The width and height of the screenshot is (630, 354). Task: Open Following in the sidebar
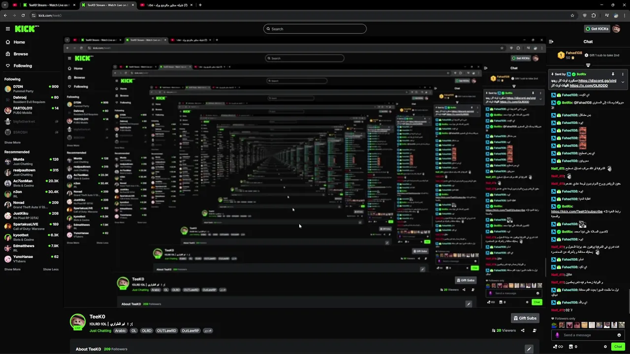(x=23, y=66)
